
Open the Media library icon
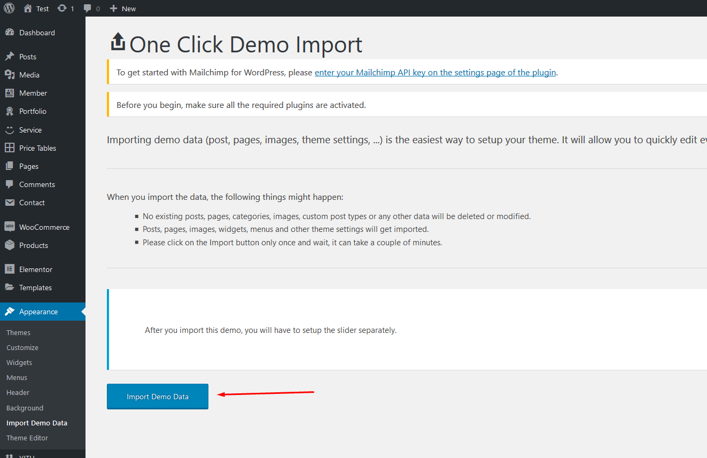(10, 75)
